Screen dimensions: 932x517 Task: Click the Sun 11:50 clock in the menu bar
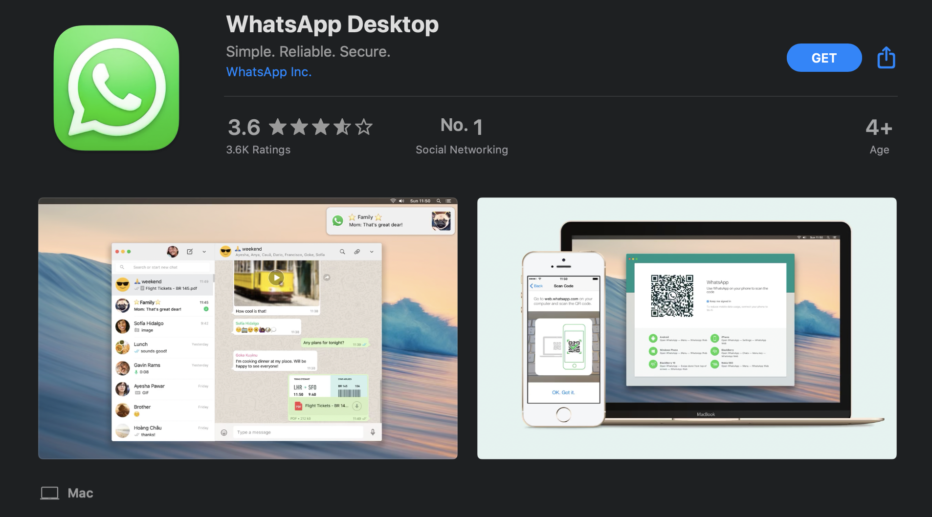[x=421, y=201]
